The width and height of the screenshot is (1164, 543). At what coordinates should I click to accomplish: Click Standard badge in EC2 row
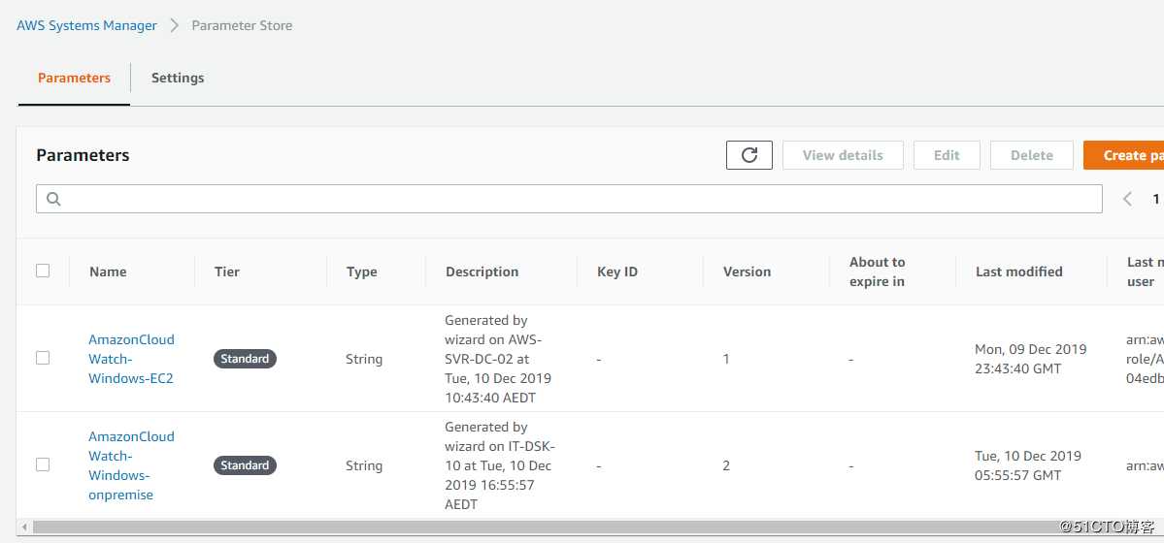coord(245,359)
